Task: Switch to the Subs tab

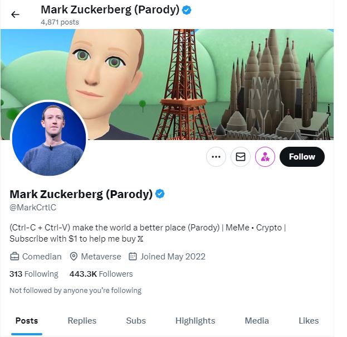Action: 136,320
